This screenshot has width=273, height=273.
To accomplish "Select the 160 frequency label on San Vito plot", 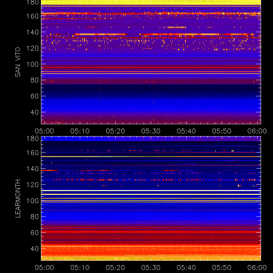I will pyautogui.click(x=32, y=16).
